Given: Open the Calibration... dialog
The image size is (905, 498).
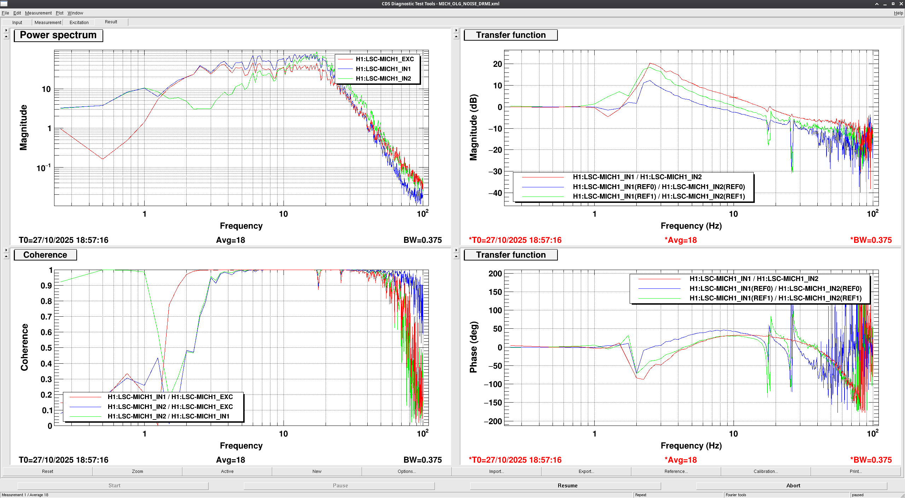Looking at the screenshot, I should pos(765,471).
